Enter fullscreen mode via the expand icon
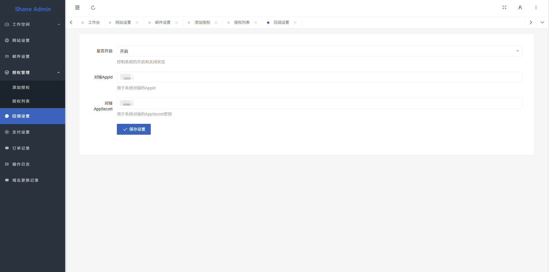 point(504,8)
